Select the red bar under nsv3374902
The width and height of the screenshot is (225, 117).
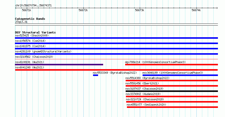(172, 96)
